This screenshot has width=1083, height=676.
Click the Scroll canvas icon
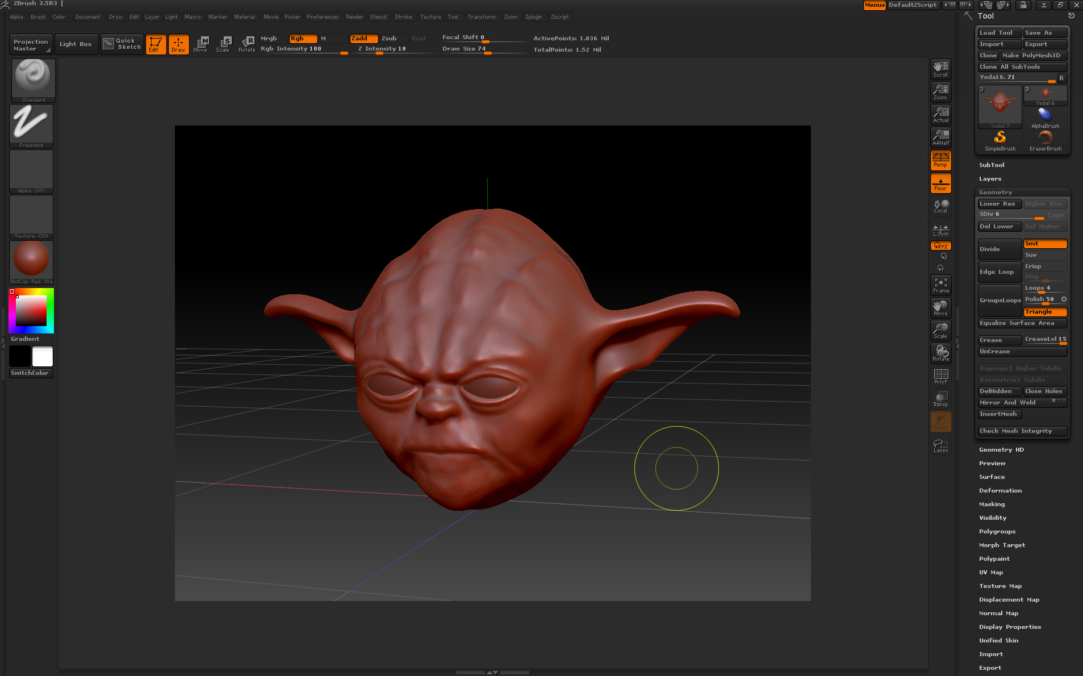point(940,69)
